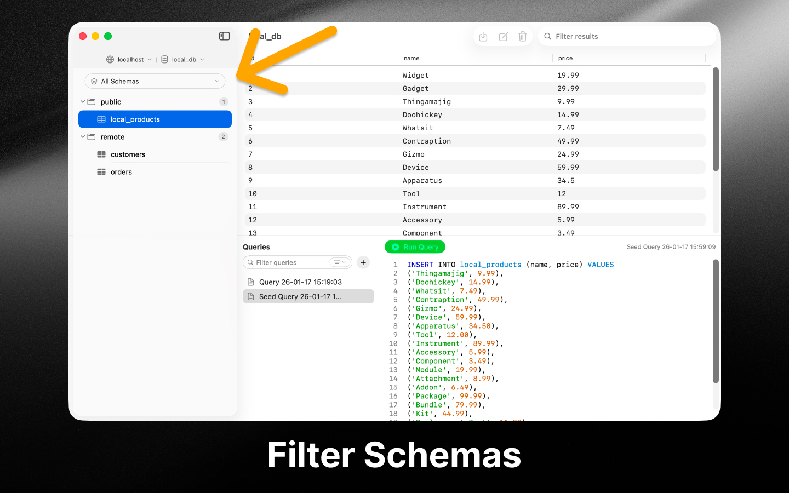
Task: Open the export data icon in the toolbar
Action: pyautogui.click(x=483, y=36)
